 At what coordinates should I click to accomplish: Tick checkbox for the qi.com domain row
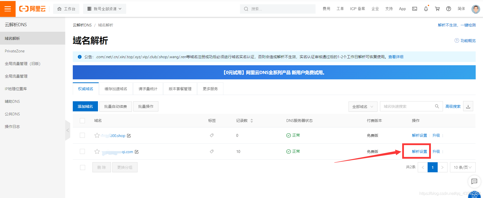click(x=82, y=151)
